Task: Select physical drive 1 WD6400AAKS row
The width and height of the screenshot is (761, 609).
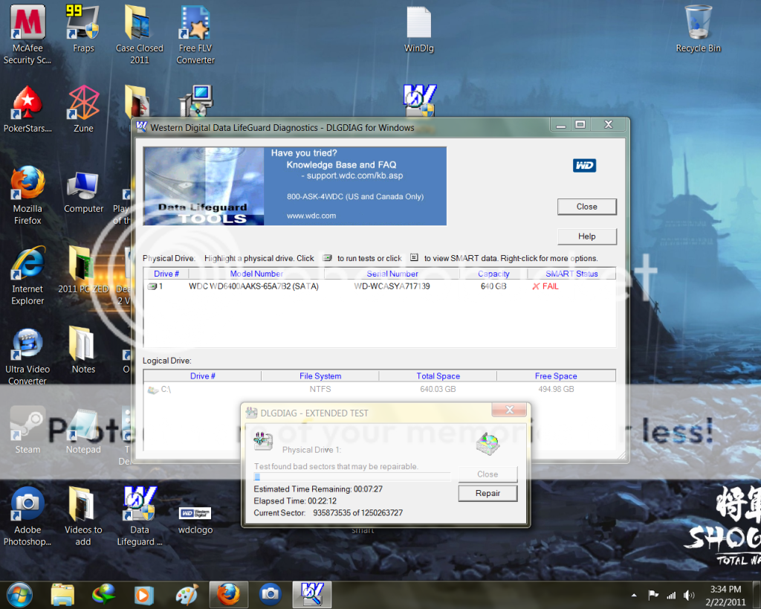Action: pos(380,286)
